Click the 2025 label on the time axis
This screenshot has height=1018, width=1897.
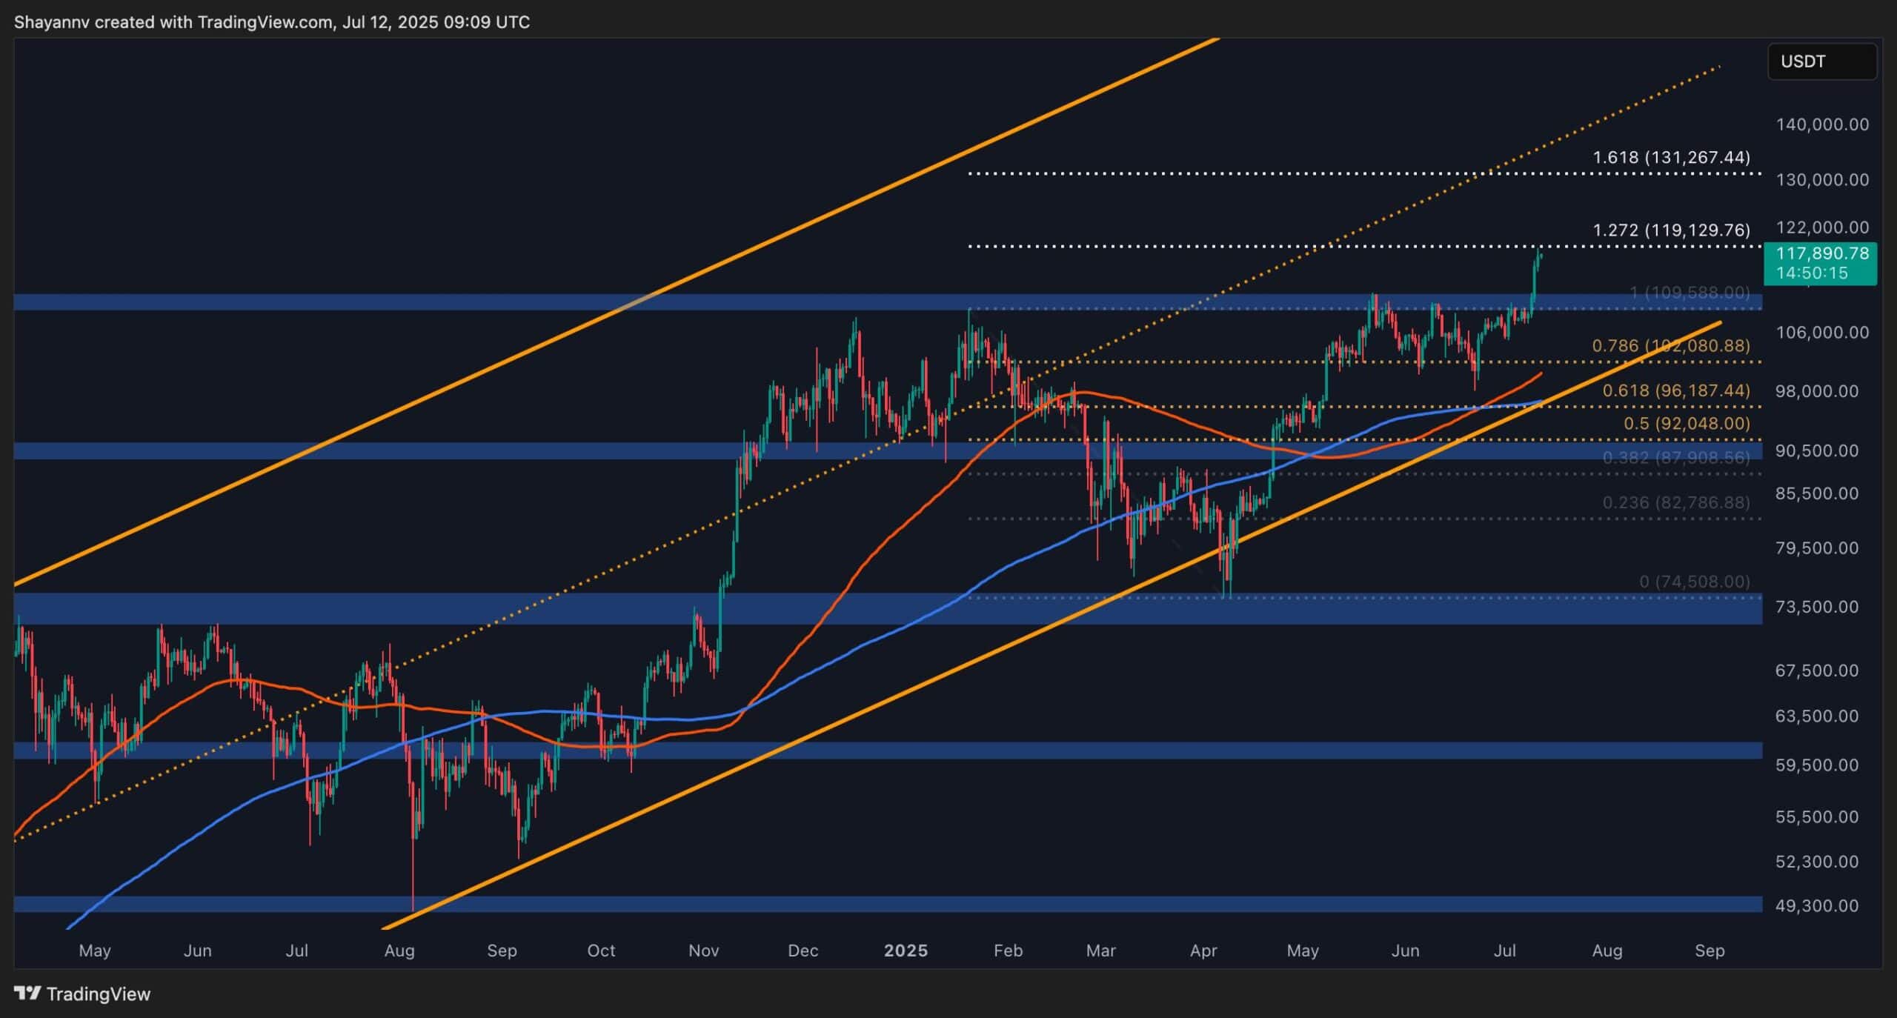[907, 951]
